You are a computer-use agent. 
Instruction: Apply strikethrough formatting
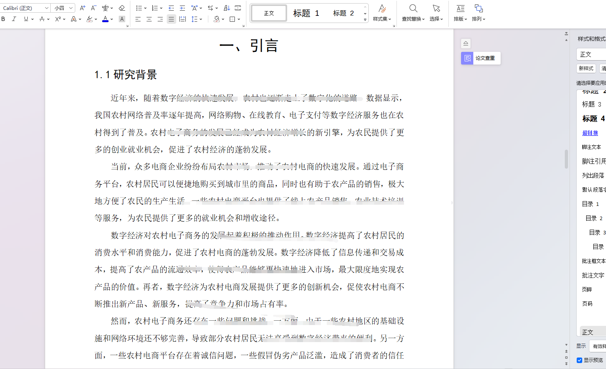42,19
